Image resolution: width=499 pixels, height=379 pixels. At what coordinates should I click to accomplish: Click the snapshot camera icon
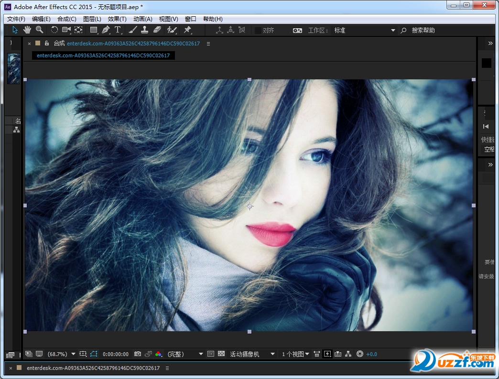pos(138,354)
